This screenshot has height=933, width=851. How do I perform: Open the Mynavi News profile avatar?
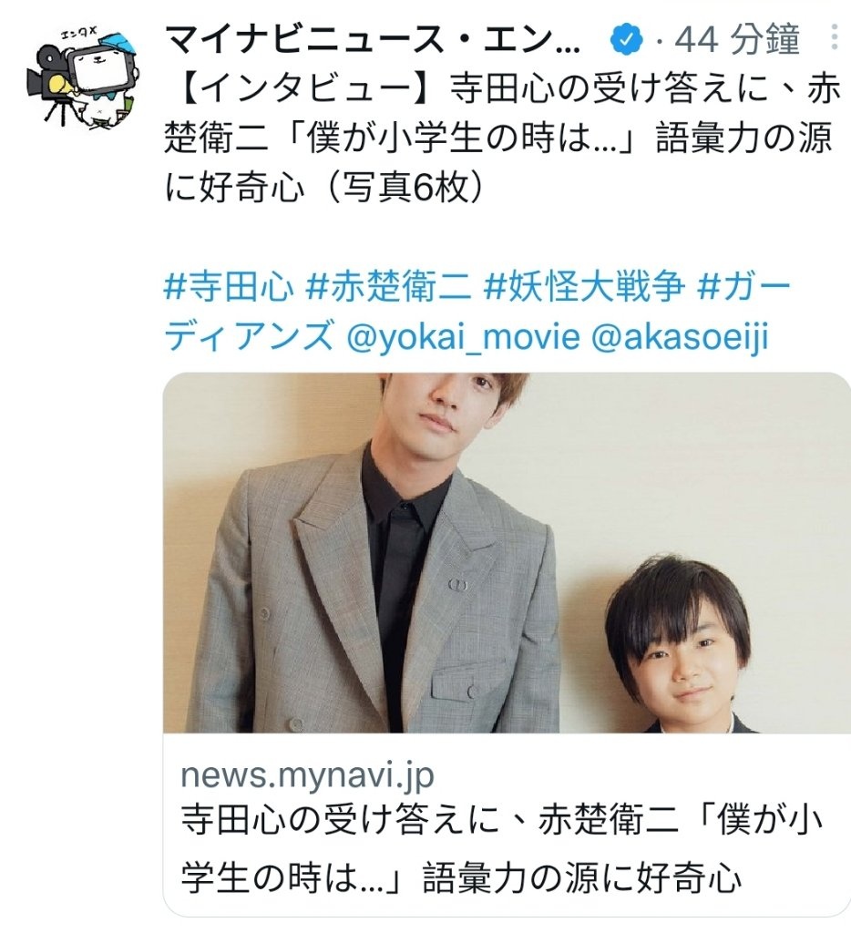(x=82, y=77)
